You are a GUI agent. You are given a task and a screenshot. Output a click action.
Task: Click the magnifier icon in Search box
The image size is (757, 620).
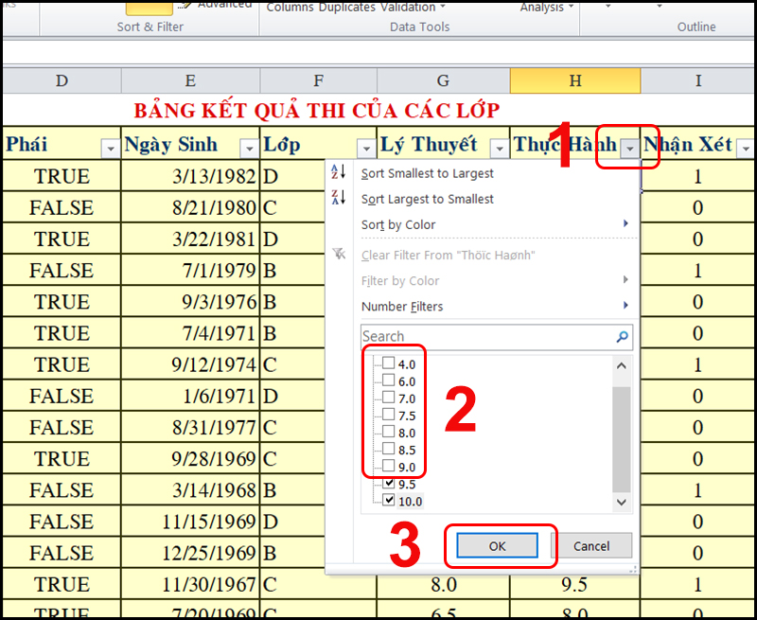[x=622, y=336]
